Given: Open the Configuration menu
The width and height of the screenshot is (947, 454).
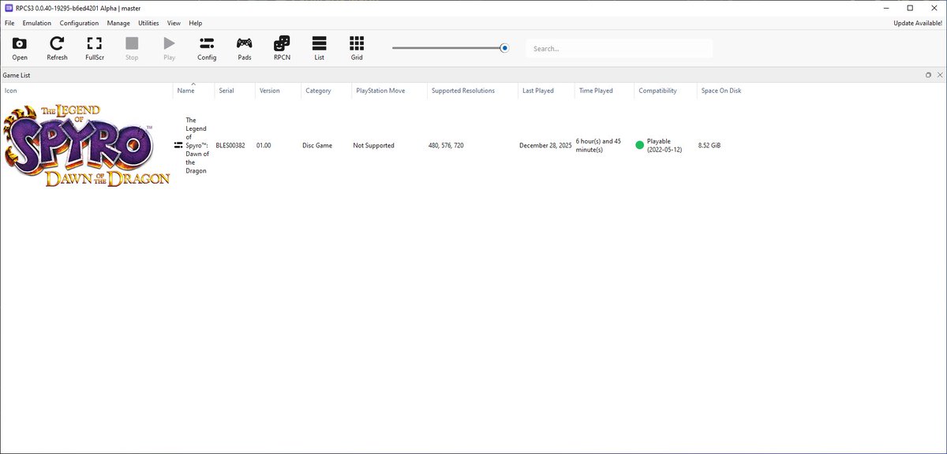Looking at the screenshot, I should click(79, 23).
